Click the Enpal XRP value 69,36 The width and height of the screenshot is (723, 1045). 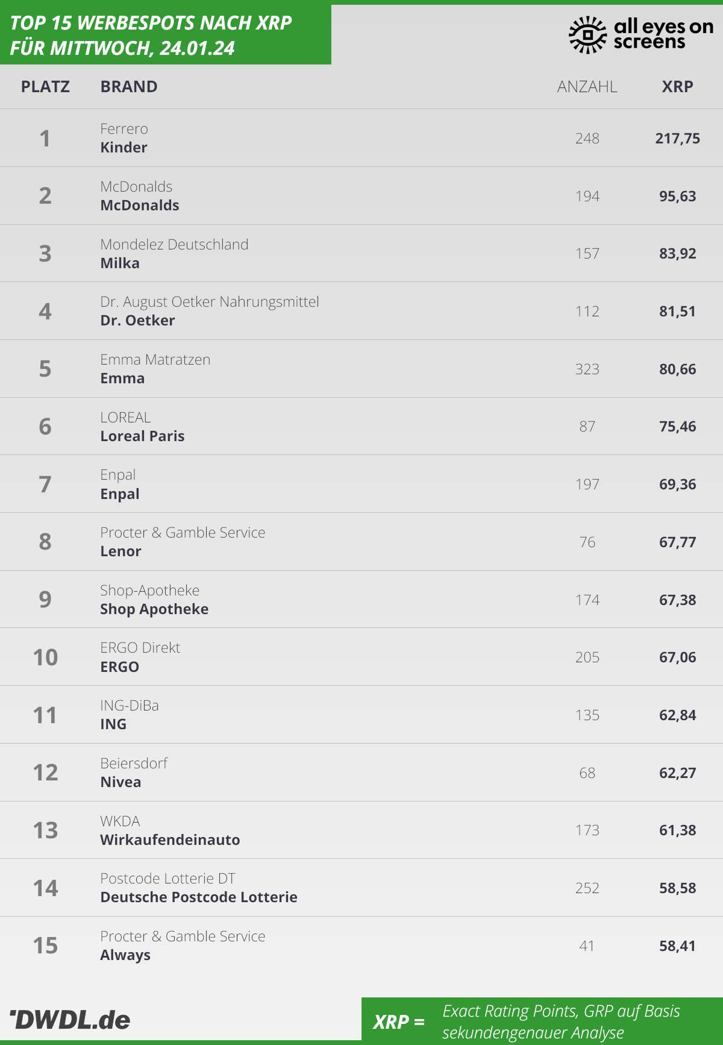pyautogui.click(x=677, y=485)
